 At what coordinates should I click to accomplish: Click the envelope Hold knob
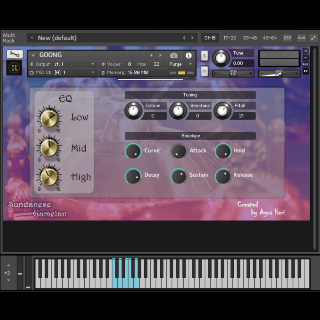[x=223, y=151]
